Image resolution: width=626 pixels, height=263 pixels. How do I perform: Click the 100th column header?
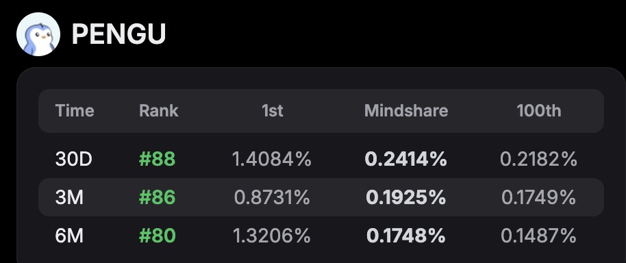538,110
